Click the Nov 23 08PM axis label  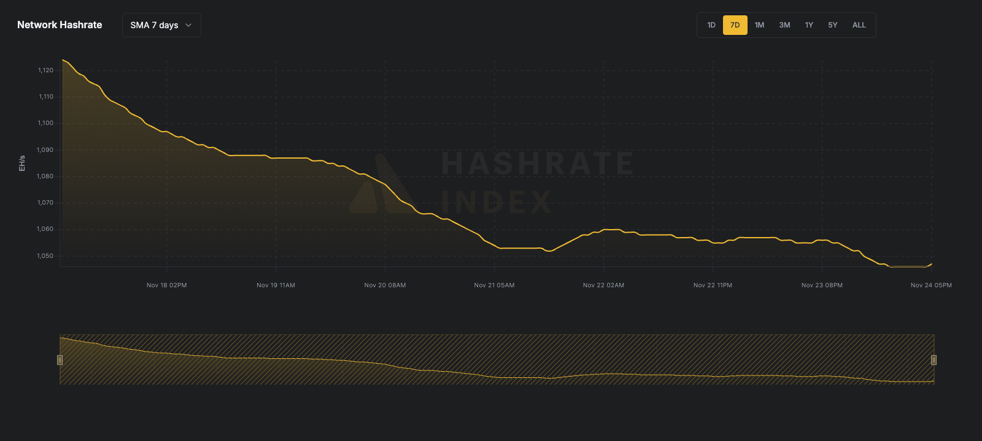(822, 285)
